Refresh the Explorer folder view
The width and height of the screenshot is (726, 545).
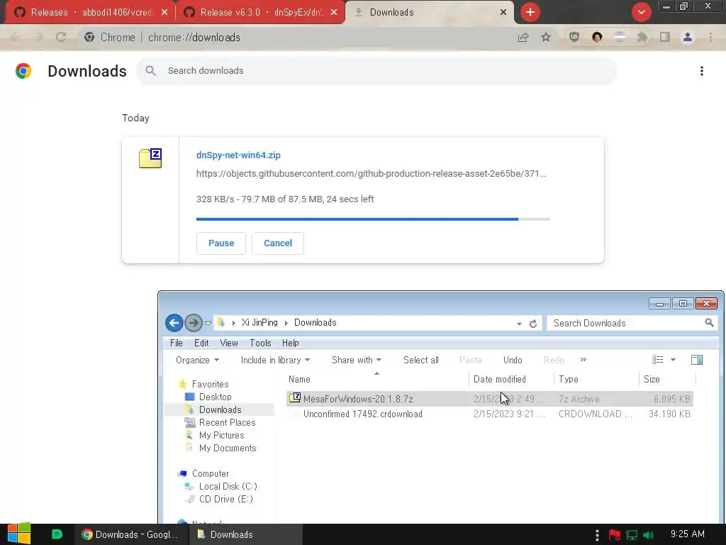pyautogui.click(x=533, y=324)
